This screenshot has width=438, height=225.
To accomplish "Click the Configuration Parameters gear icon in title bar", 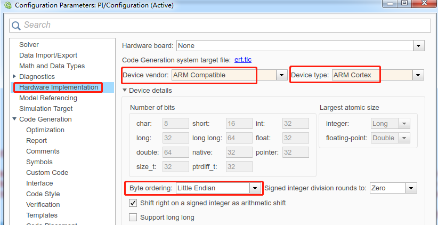I will 8,5.
